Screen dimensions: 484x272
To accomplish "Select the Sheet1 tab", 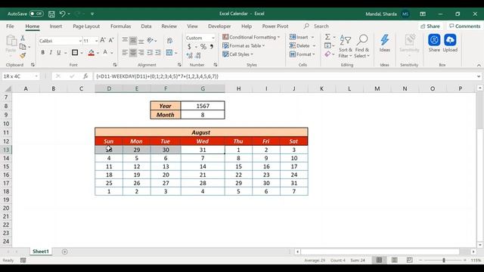I will 41,252.
